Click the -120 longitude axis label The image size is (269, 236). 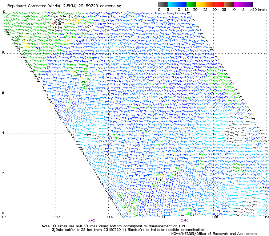click(4, 217)
